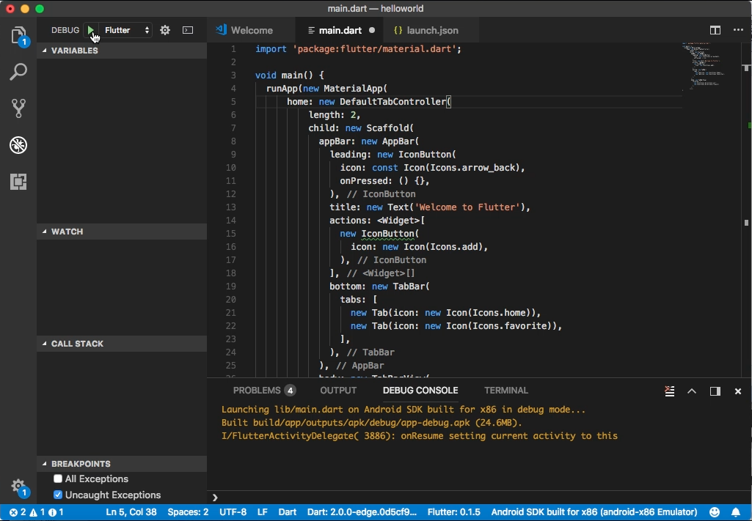Open the Extensions view icon
The height and width of the screenshot is (521, 752).
click(x=18, y=182)
